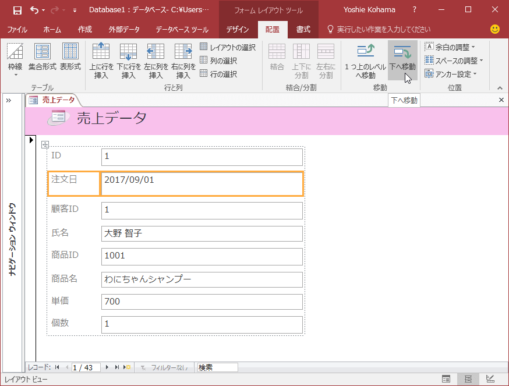This screenshot has height=386, width=509.
Task: Collapse the ribbon with the chevron
Action: click(x=500, y=88)
